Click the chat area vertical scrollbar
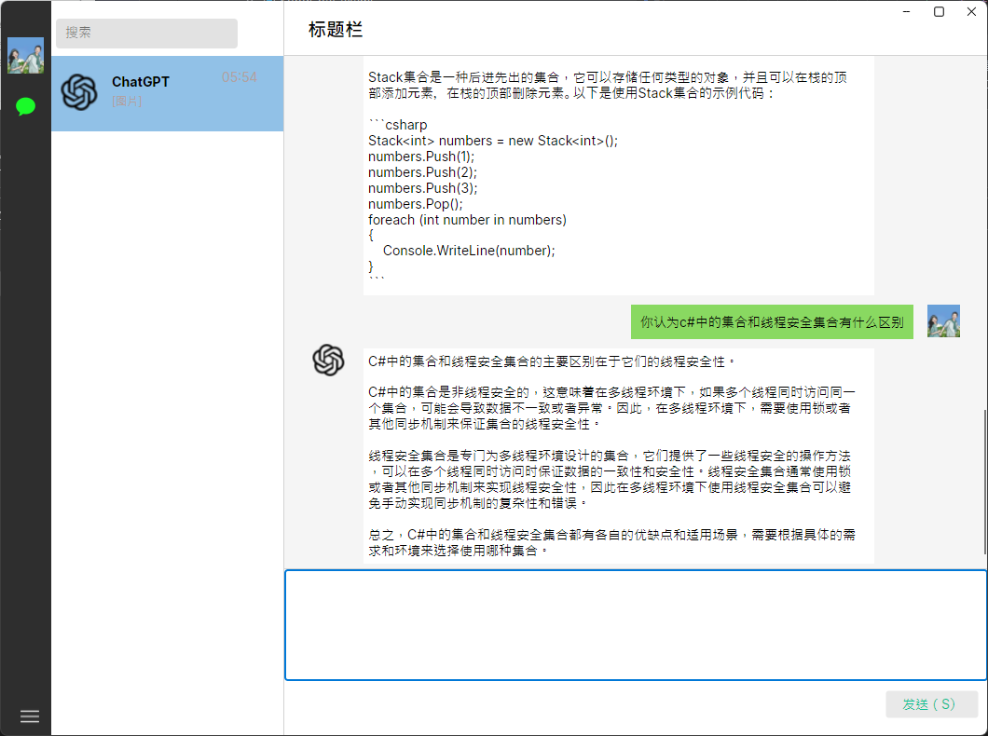Image resolution: width=988 pixels, height=736 pixels. point(984,482)
